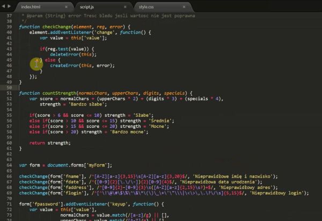
Task: Click line number 39 in the gutter
Action: 9,27
